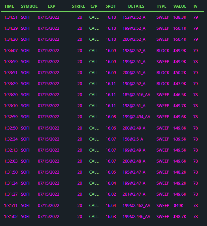Select the 1:31:34 timestamp cell
This screenshot has width=207, height=226.
pos(11,183)
